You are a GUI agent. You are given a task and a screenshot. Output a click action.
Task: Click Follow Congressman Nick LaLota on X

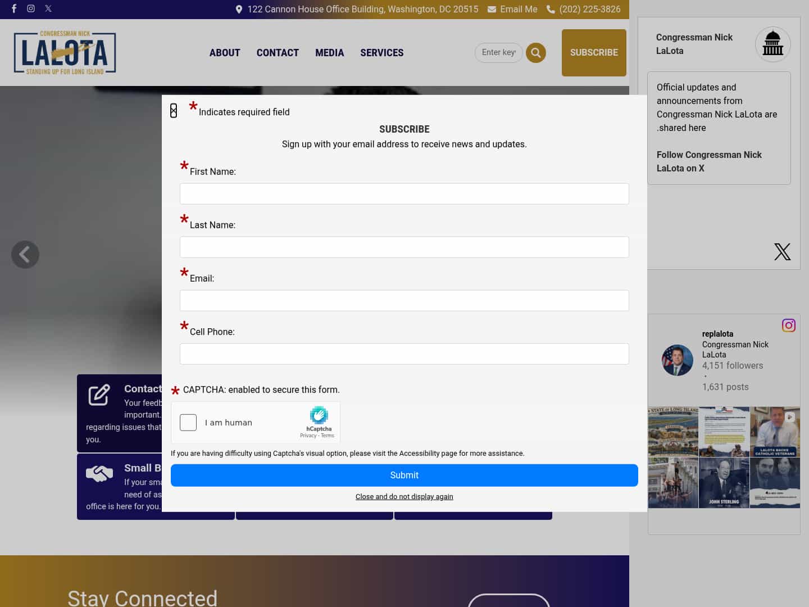709,161
